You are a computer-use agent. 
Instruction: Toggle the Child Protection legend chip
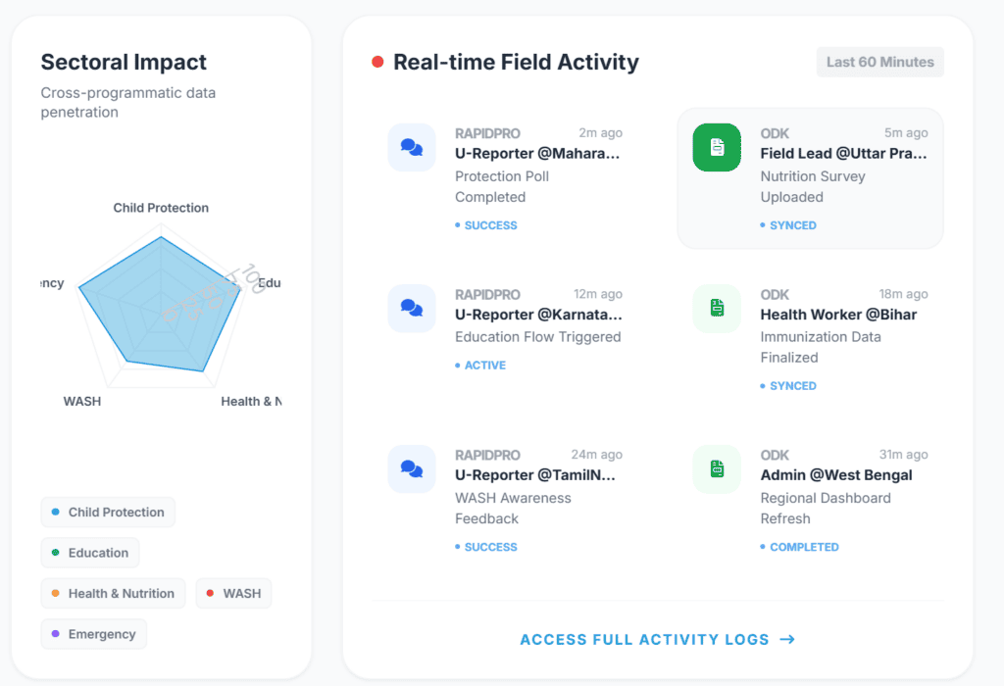point(108,512)
